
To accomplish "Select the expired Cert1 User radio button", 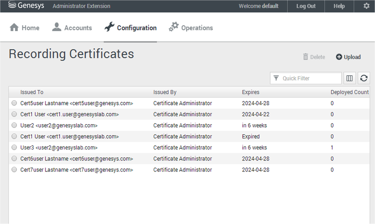I will [14, 136].
